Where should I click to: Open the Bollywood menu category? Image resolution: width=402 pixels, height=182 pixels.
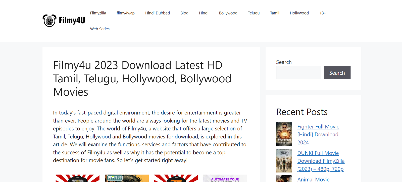point(228,13)
